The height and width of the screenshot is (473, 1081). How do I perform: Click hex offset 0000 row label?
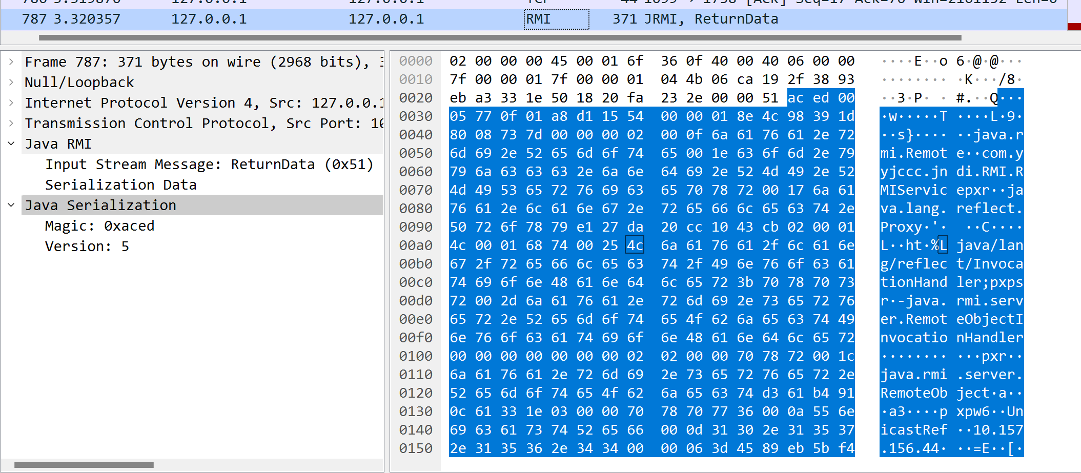pyautogui.click(x=416, y=61)
